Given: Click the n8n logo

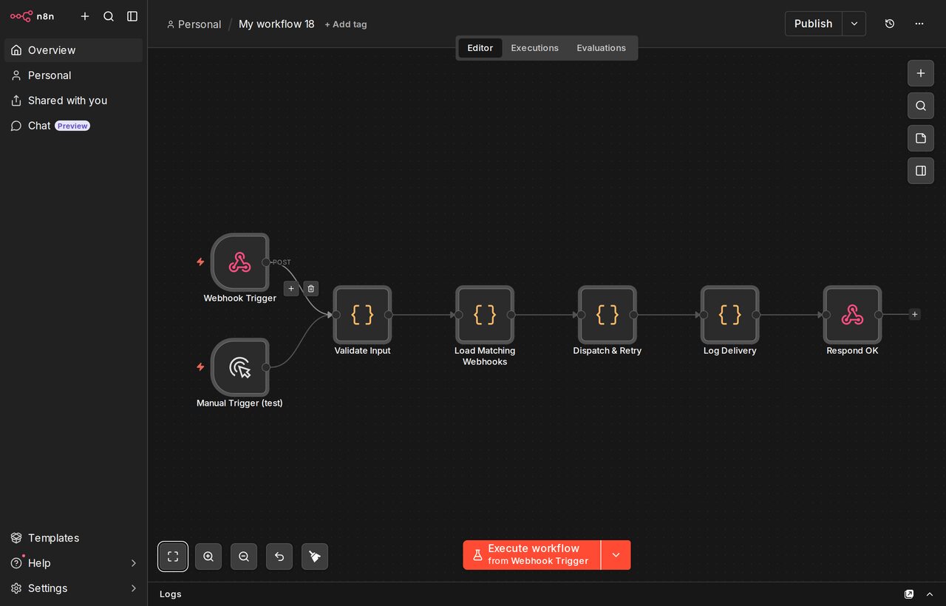Looking at the screenshot, I should click(x=32, y=16).
